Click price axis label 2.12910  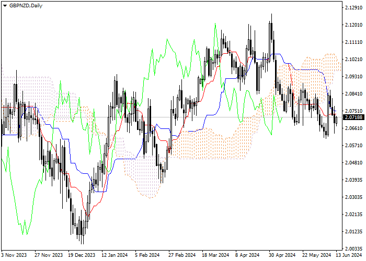353,8
